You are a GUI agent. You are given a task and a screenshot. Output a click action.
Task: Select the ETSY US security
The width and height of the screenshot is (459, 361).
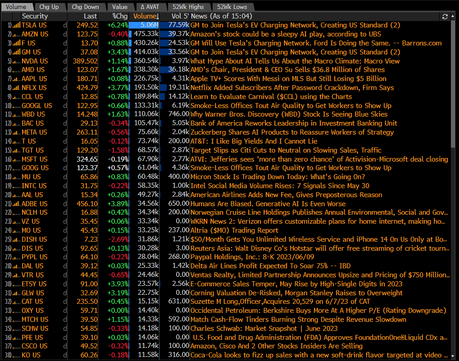coord(34,284)
